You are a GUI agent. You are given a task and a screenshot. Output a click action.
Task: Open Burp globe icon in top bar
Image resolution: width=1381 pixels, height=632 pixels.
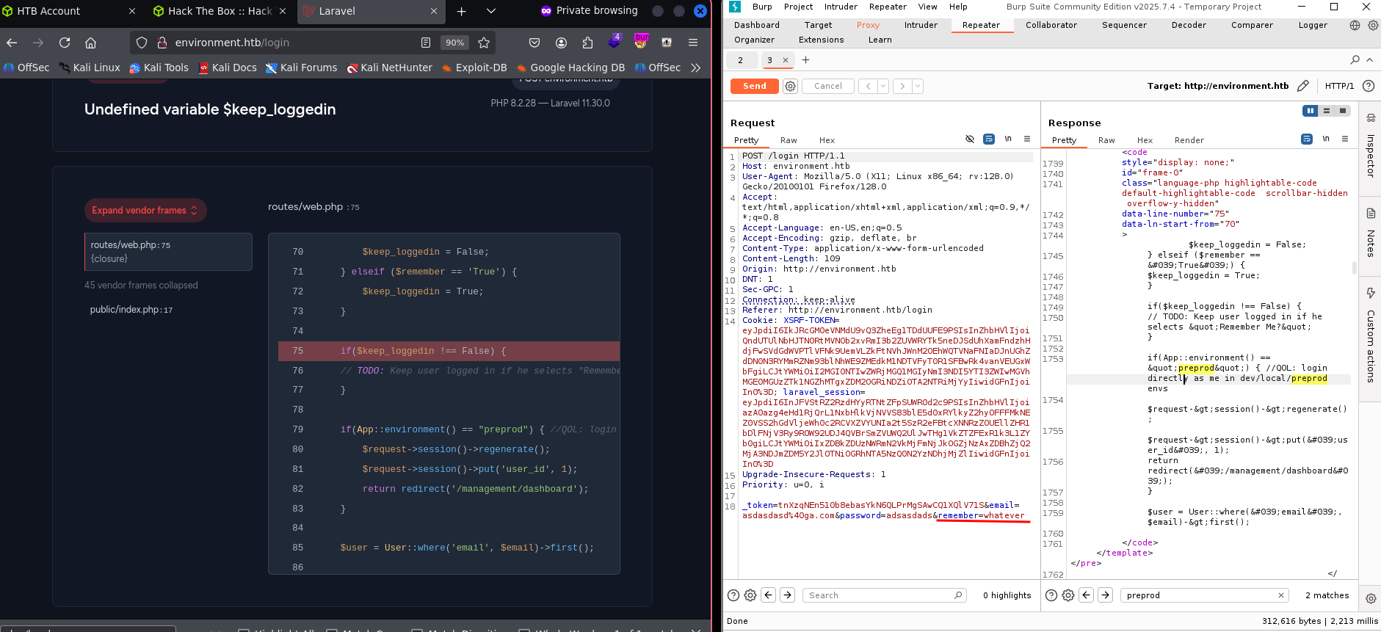pos(1355,25)
